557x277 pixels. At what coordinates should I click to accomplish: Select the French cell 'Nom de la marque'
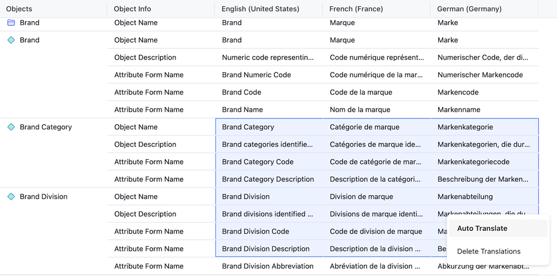[360, 110]
